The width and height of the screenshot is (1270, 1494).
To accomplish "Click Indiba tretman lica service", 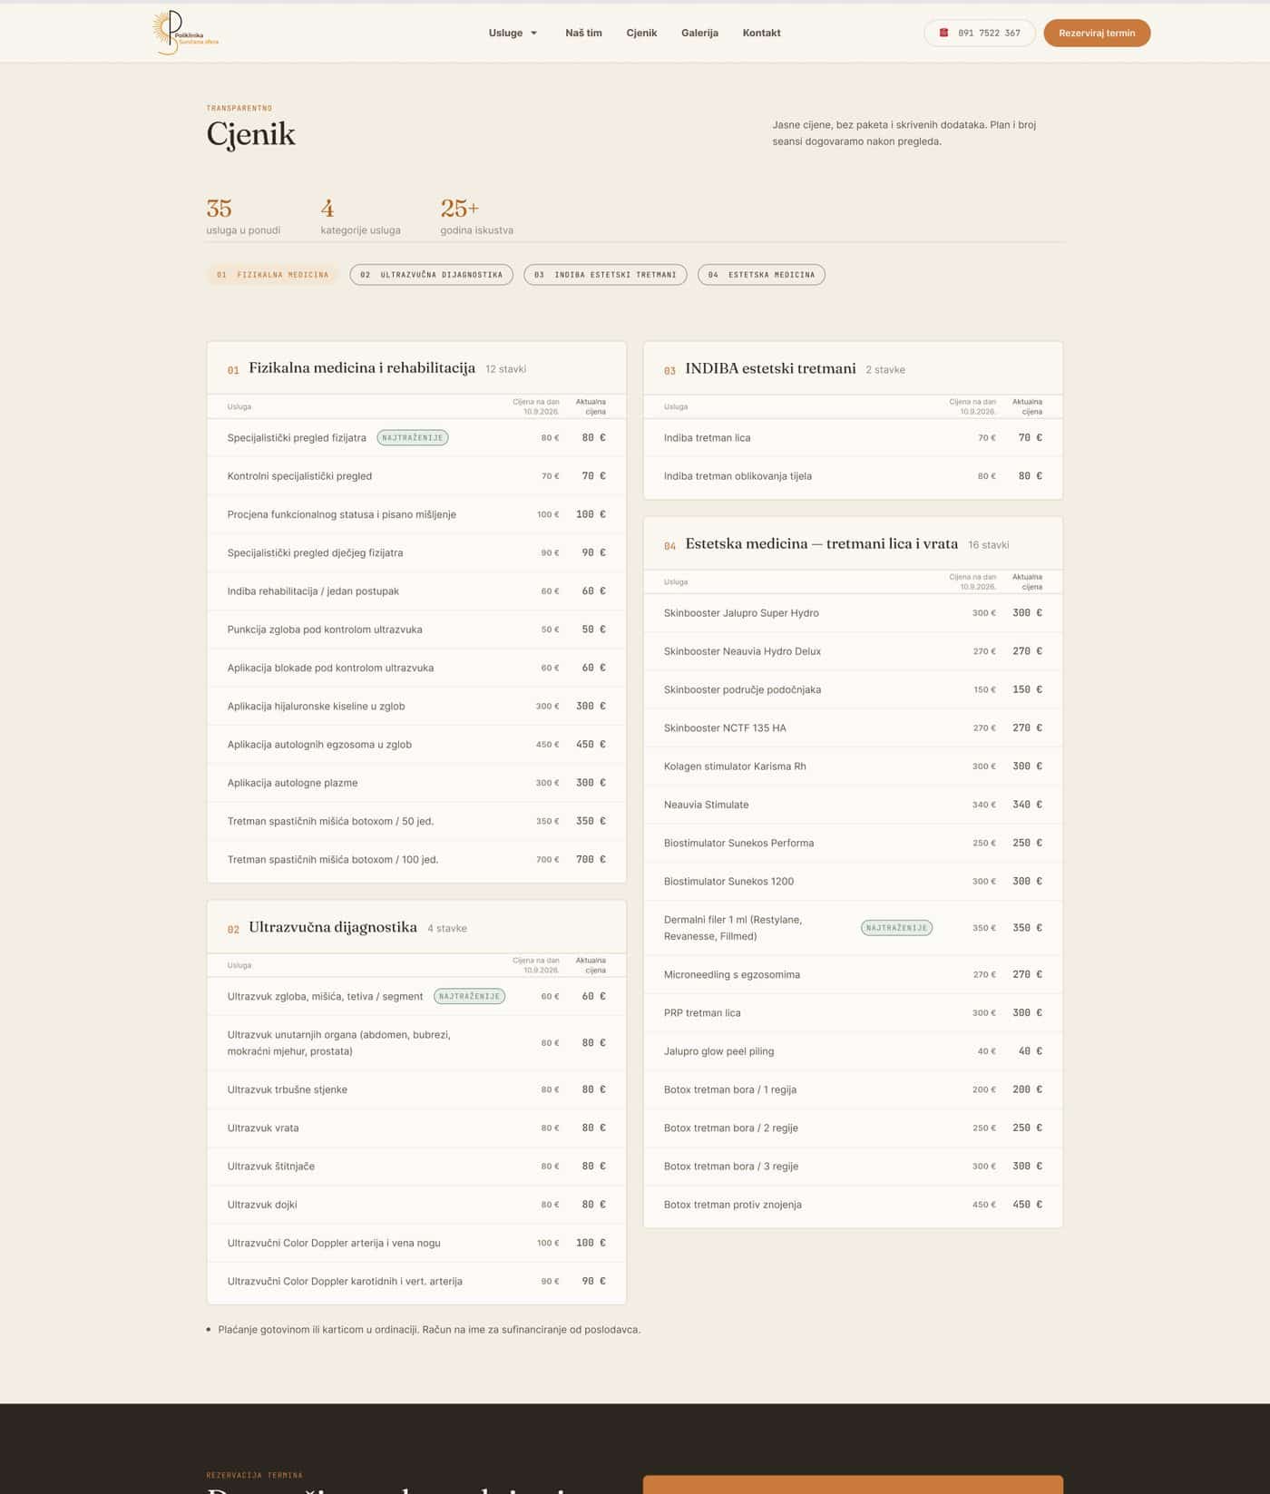I will [708, 437].
